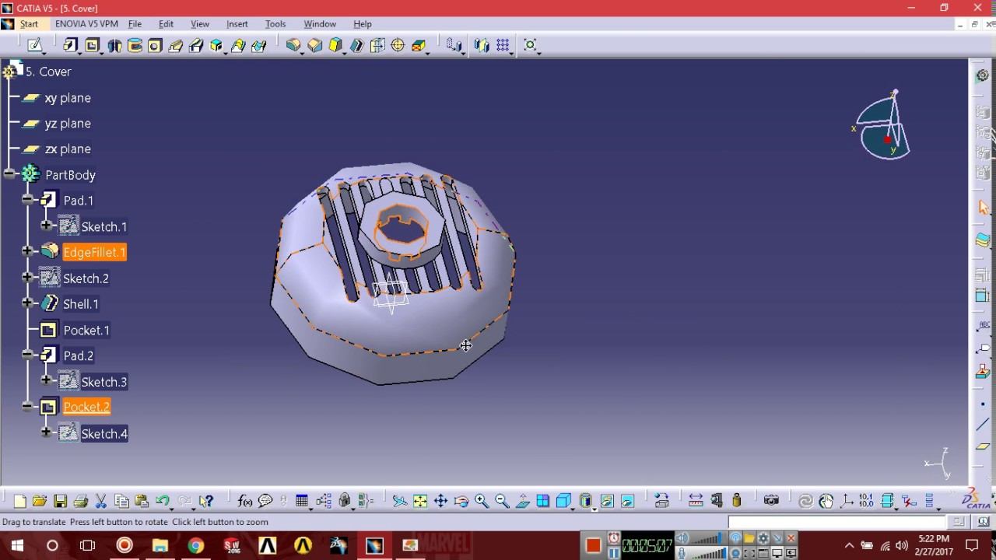This screenshot has width=996, height=560.
Task: Select yz plane in the tree
Action: [x=68, y=124]
